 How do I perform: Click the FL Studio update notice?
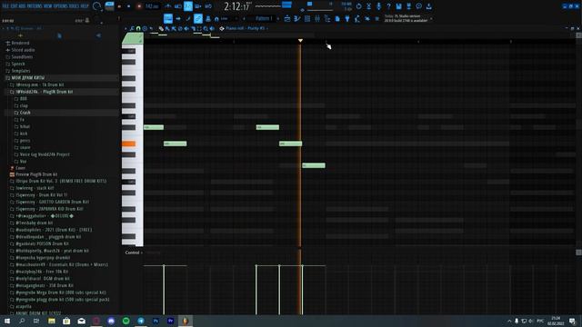(x=406, y=18)
